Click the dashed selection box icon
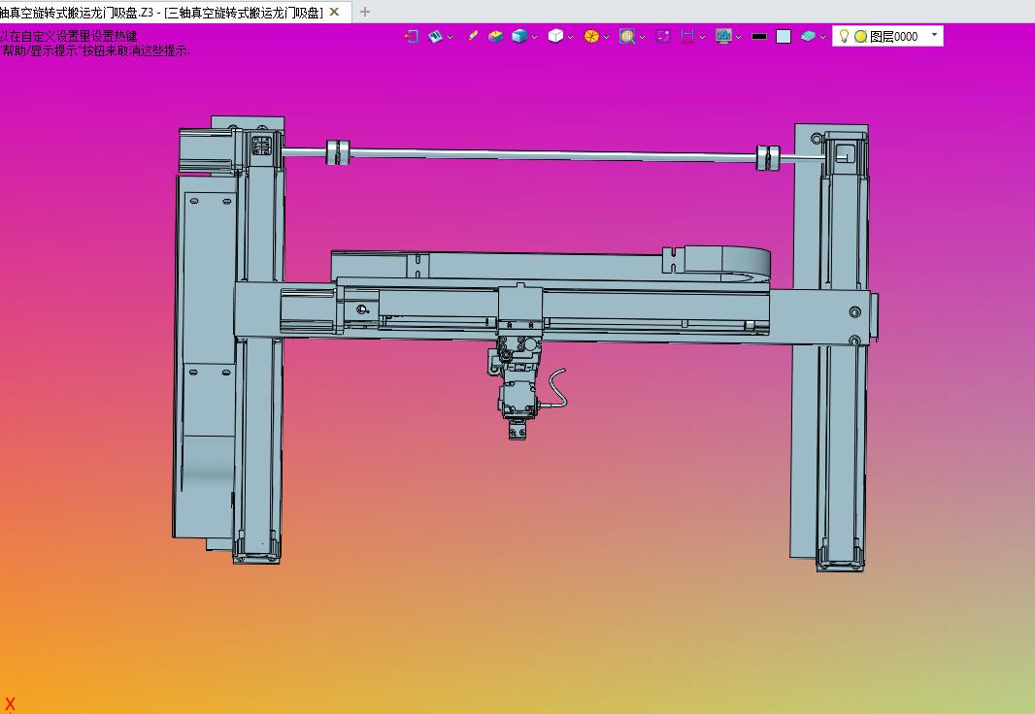 click(663, 36)
